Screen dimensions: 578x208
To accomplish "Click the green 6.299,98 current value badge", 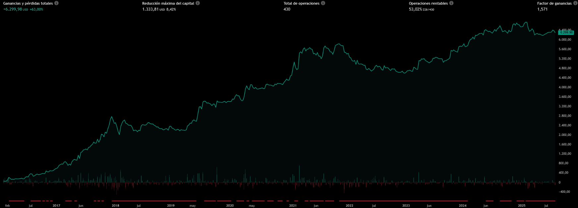I will [x=566, y=33].
